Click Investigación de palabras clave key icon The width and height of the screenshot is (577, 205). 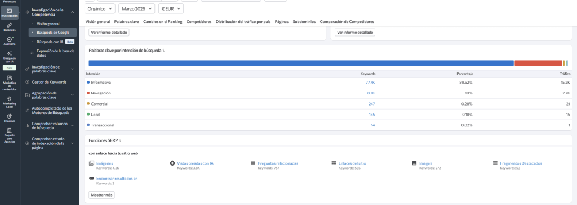coord(27,69)
